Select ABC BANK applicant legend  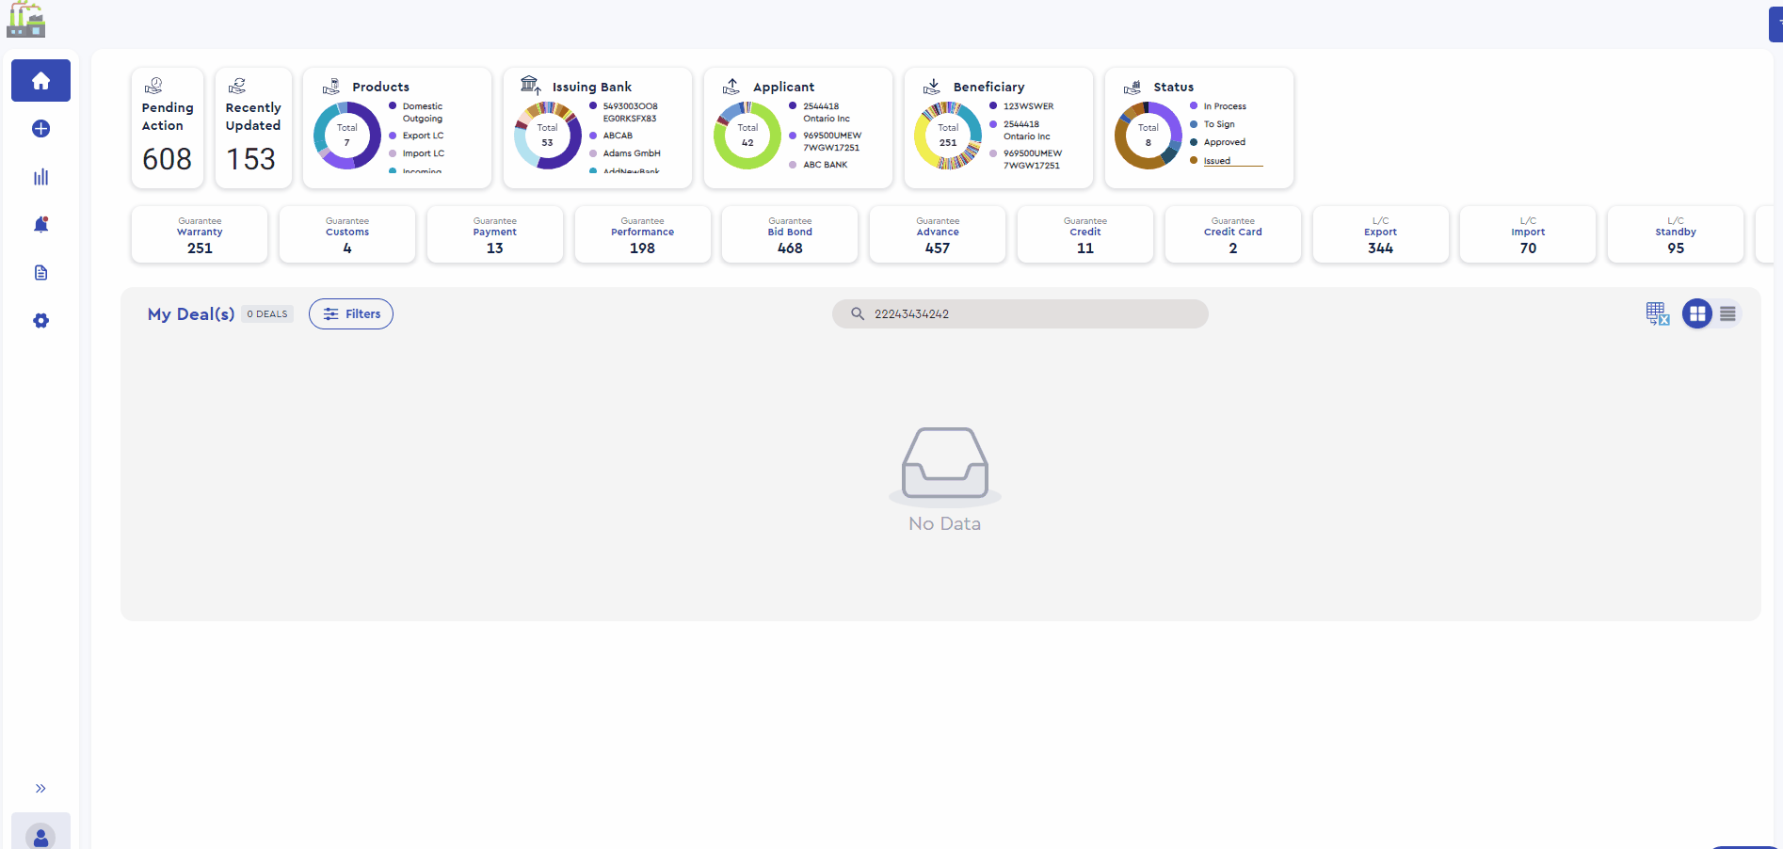pos(818,165)
